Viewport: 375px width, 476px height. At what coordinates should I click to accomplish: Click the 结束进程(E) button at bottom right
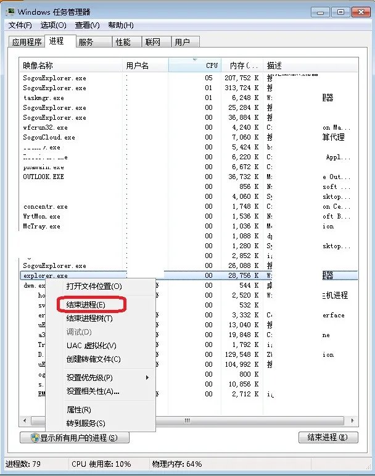click(x=328, y=437)
